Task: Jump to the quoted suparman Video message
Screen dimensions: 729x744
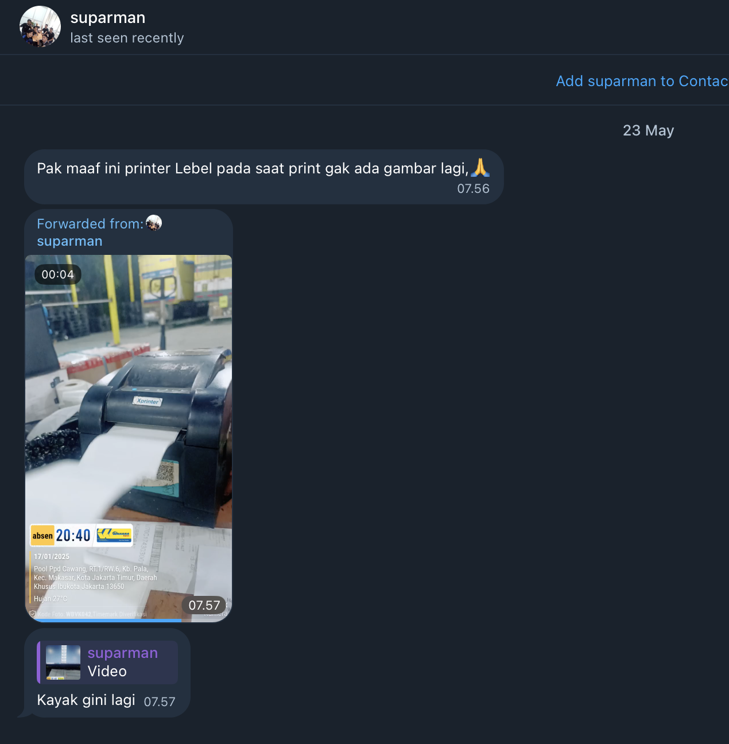Action: click(108, 662)
